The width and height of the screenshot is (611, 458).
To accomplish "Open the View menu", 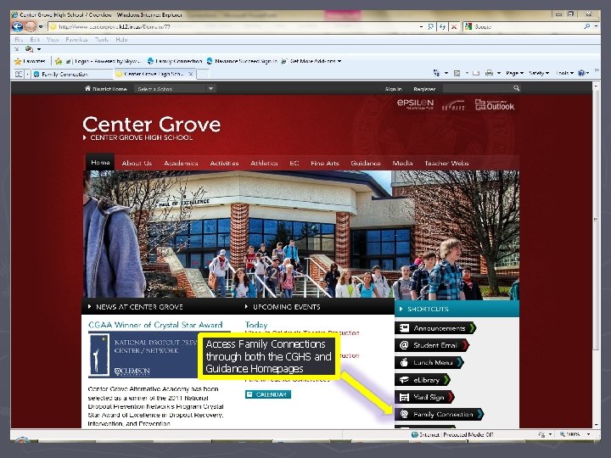I will [53, 39].
